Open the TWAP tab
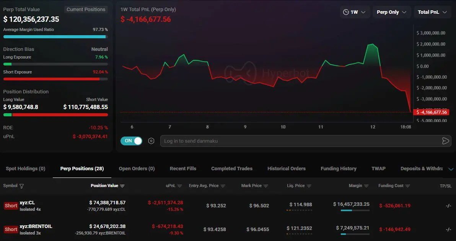 [378, 169]
